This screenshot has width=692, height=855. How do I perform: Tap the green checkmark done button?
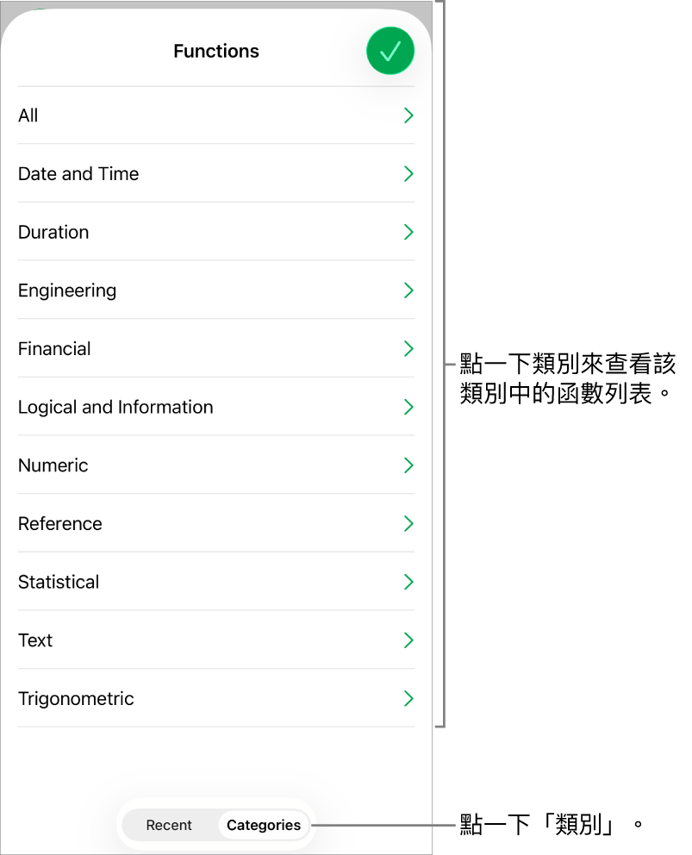coord(390,51)
